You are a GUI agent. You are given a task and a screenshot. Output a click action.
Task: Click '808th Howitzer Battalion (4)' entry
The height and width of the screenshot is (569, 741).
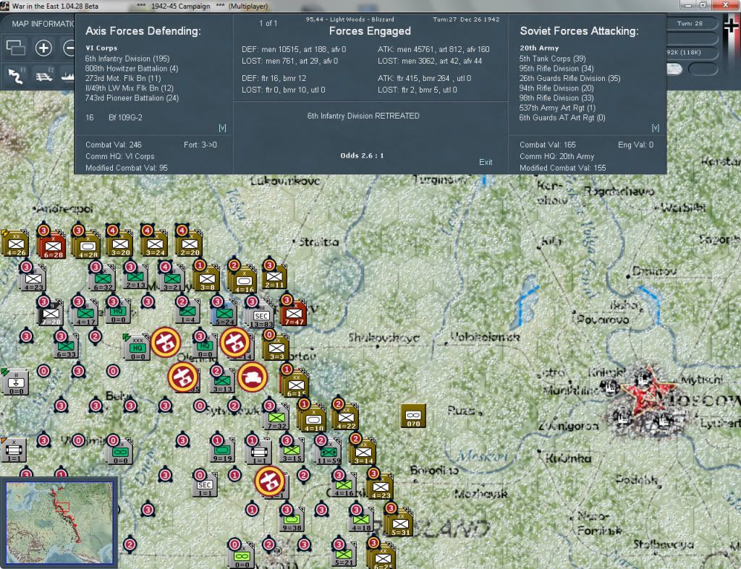coord(132,69)
